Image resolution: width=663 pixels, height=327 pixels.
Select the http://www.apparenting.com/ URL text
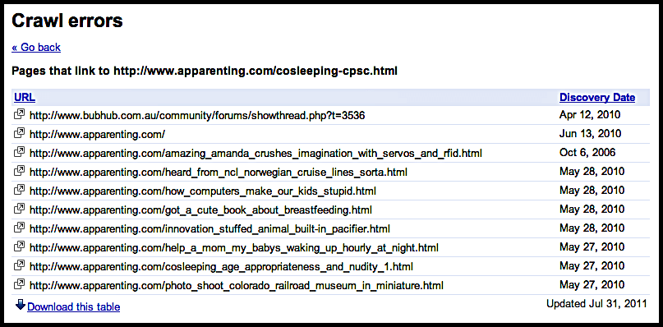tap(97, 134)
